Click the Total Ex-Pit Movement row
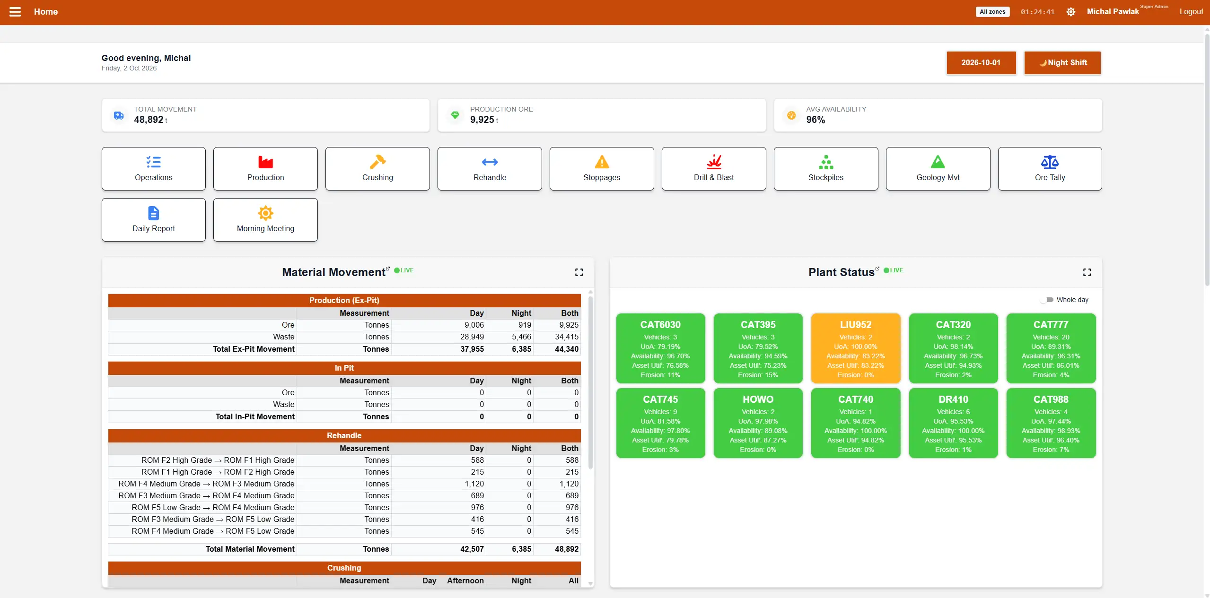1210x598 pixels. 344,349
